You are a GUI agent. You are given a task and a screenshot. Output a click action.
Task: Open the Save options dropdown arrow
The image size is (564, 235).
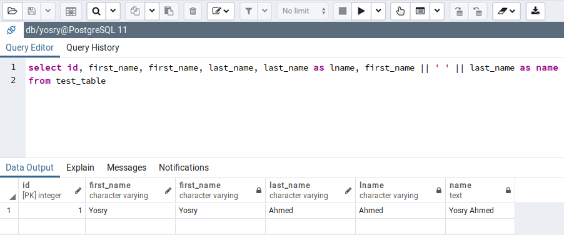click(48, 11)
